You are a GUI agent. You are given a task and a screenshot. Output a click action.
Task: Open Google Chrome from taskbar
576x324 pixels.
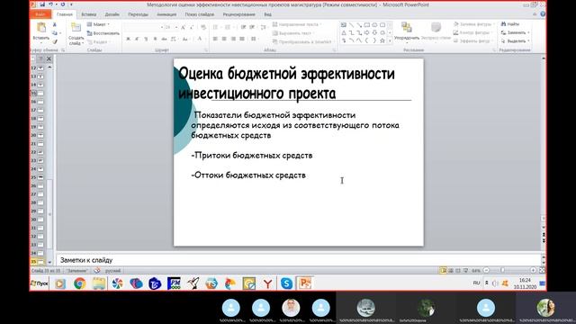coord(80,283)
